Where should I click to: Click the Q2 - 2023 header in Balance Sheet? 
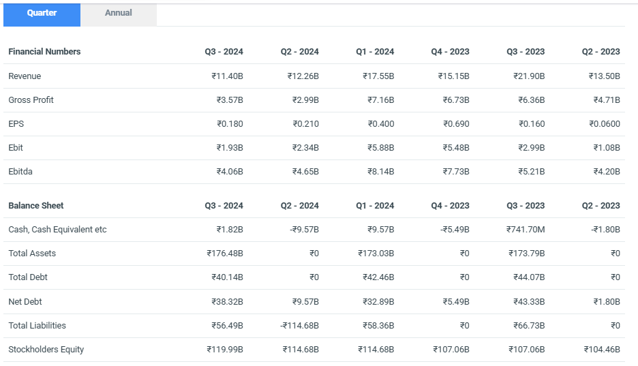coord(601,206)
